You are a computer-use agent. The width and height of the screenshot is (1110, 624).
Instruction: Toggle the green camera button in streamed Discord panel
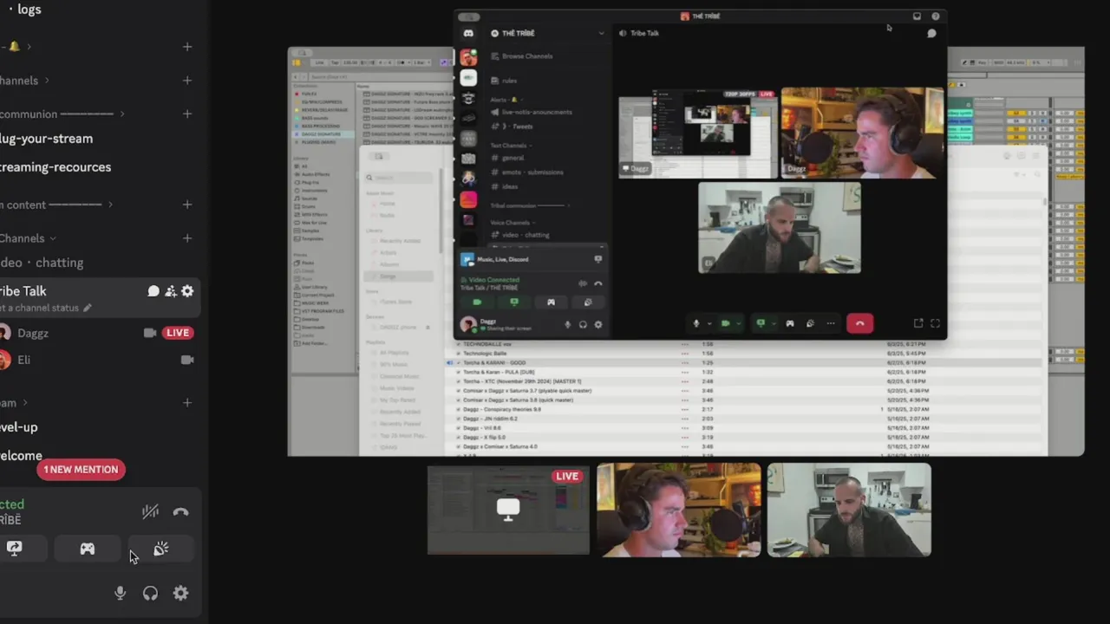click(477, 302)
